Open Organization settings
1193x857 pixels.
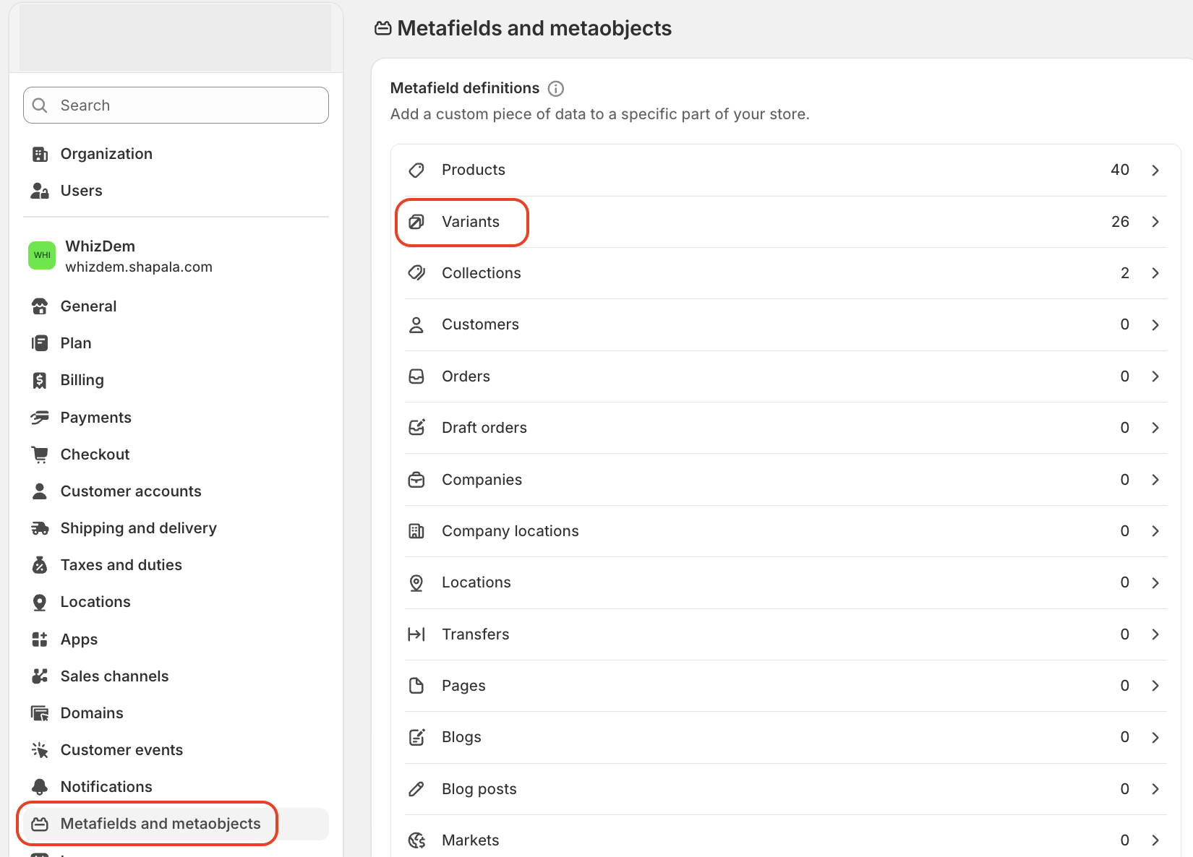[176, 154]
